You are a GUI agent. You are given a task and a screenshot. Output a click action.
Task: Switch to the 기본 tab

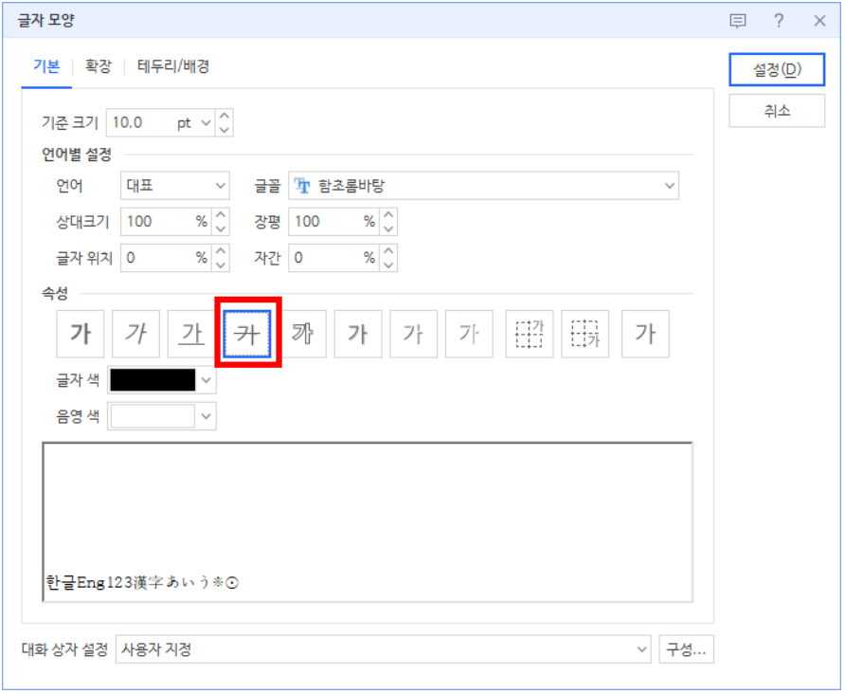click(x=46, y=67)
